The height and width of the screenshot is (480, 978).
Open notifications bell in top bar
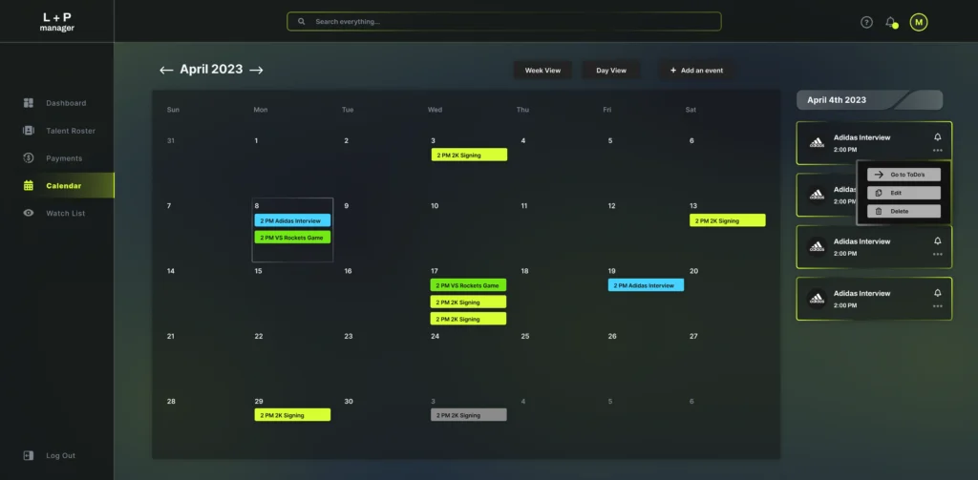click(x=891, y=23)
